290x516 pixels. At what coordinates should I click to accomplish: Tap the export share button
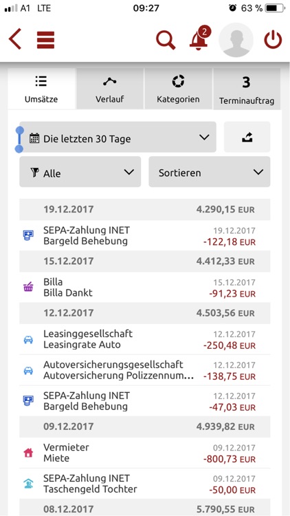click(x=247, y=137)
